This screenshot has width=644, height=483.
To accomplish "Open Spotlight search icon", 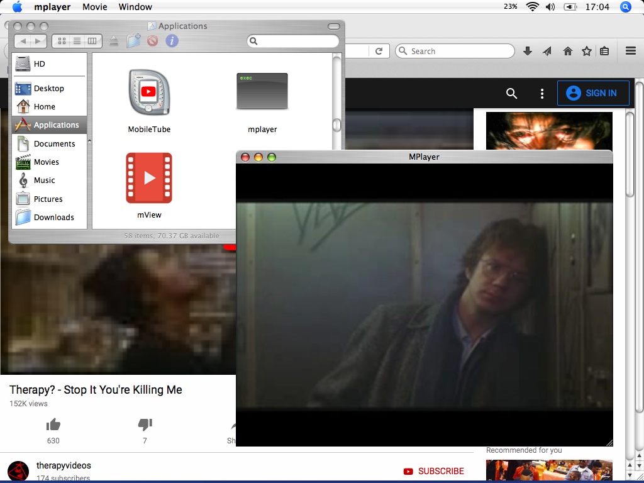I will (x=626, y=6).
